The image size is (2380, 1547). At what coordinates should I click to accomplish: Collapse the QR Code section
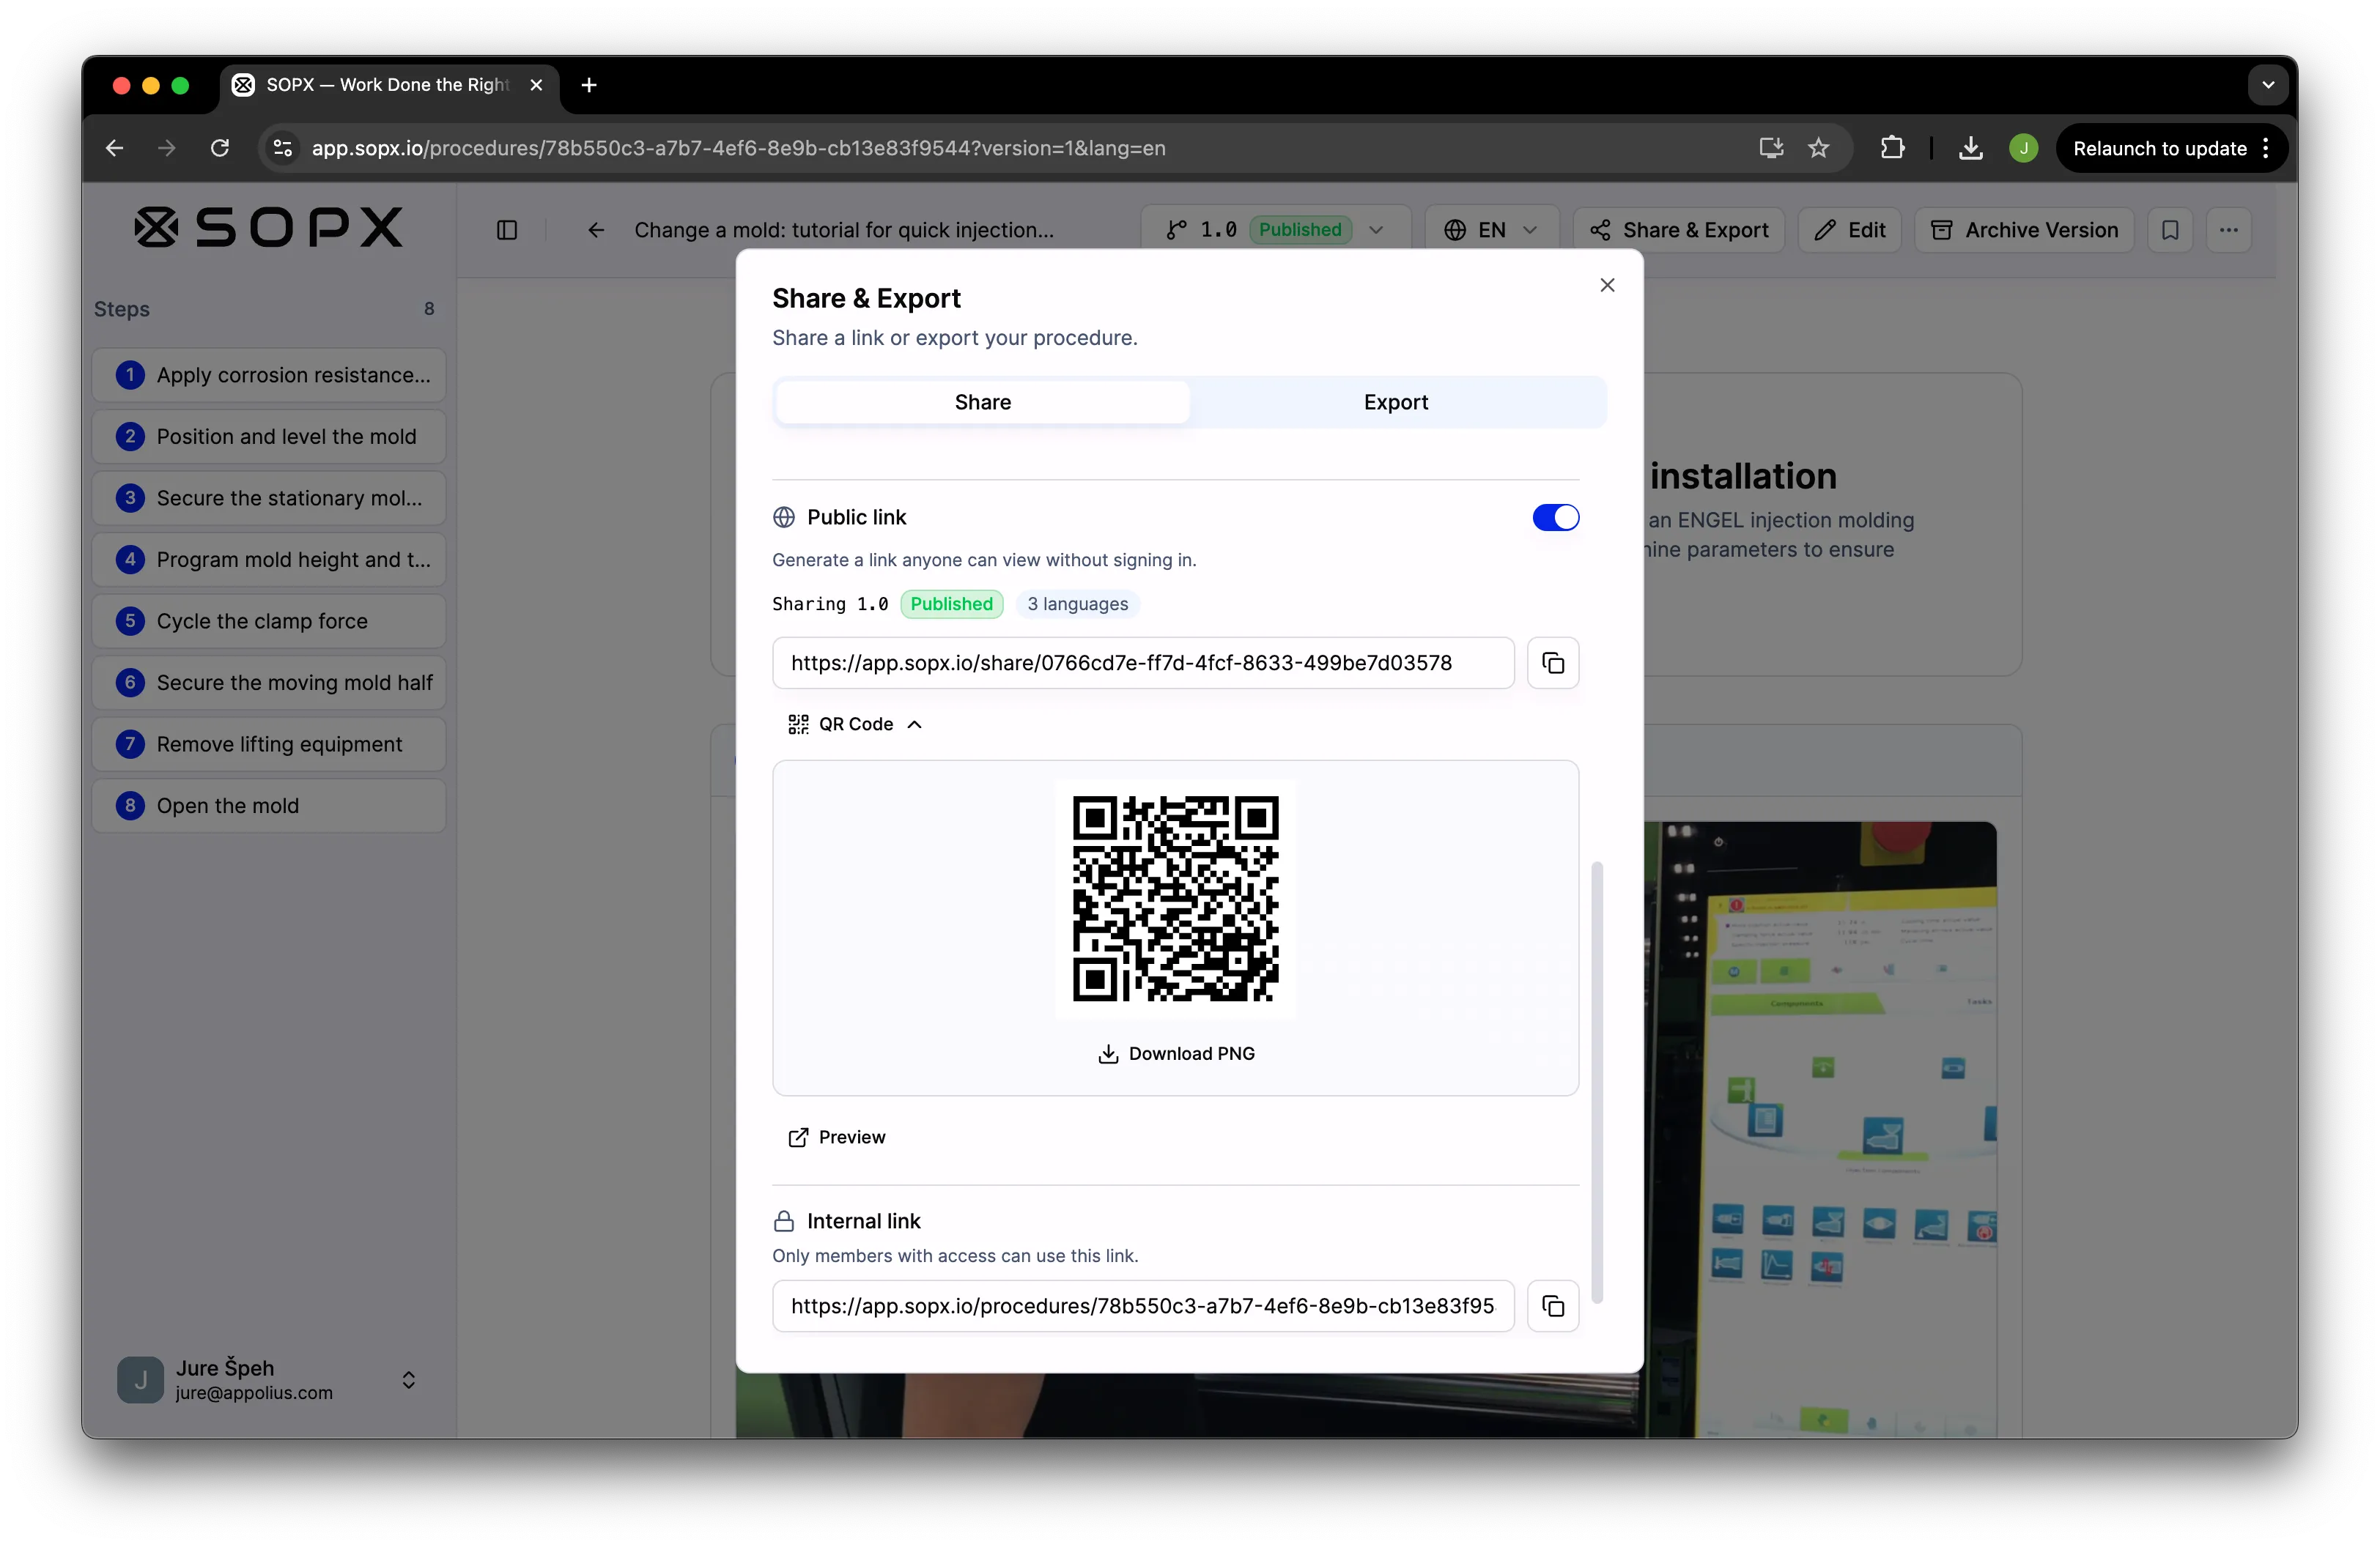856,724
